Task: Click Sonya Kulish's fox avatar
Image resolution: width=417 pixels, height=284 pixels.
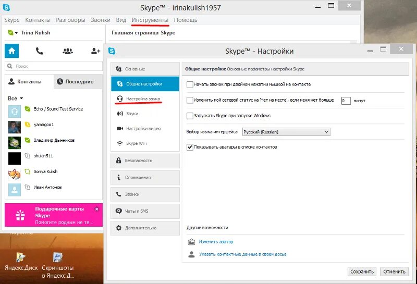Action: point(15,174)
